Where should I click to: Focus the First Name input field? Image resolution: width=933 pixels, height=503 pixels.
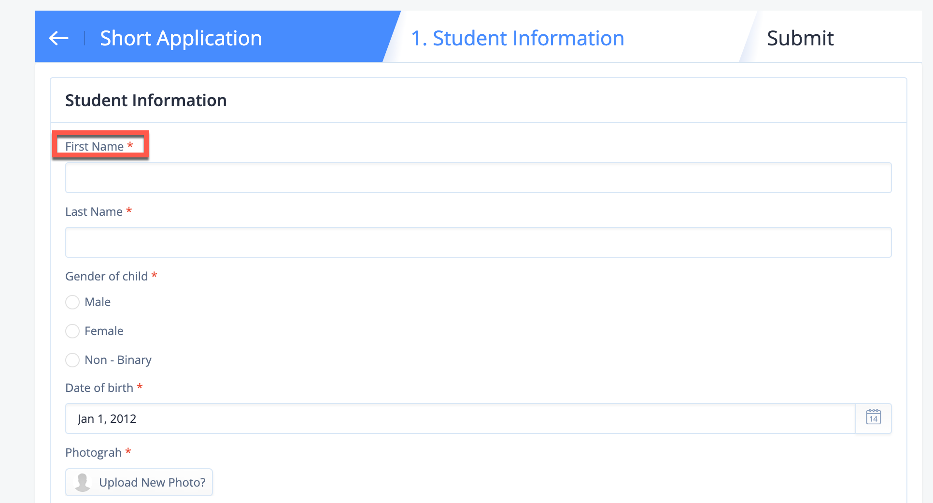coord(478,178)
